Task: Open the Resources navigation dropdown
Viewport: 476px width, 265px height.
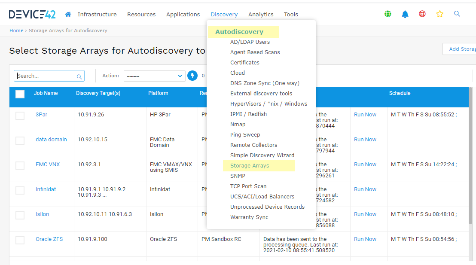Action: coord(141,14)
